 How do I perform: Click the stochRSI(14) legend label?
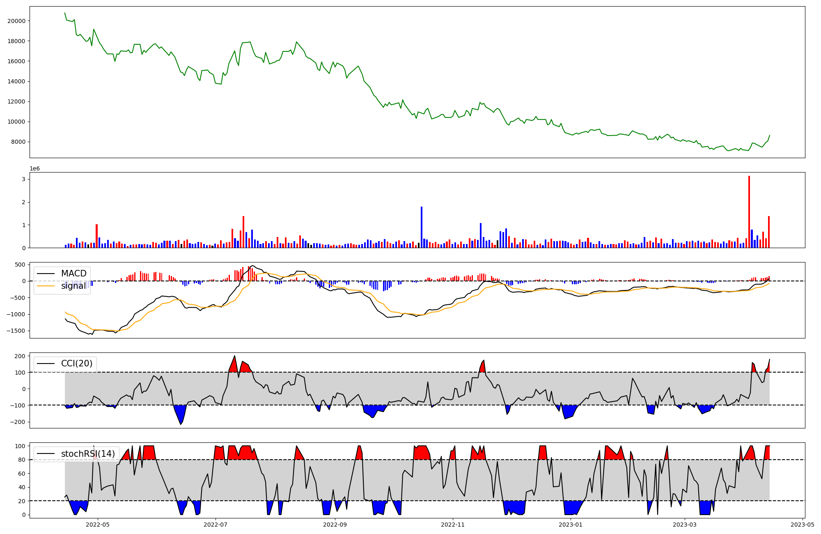click(x=88, y=454)
